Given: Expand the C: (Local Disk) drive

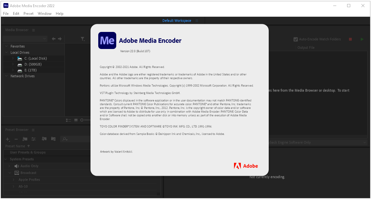Looking at the screenshot, I should [13, 58].
